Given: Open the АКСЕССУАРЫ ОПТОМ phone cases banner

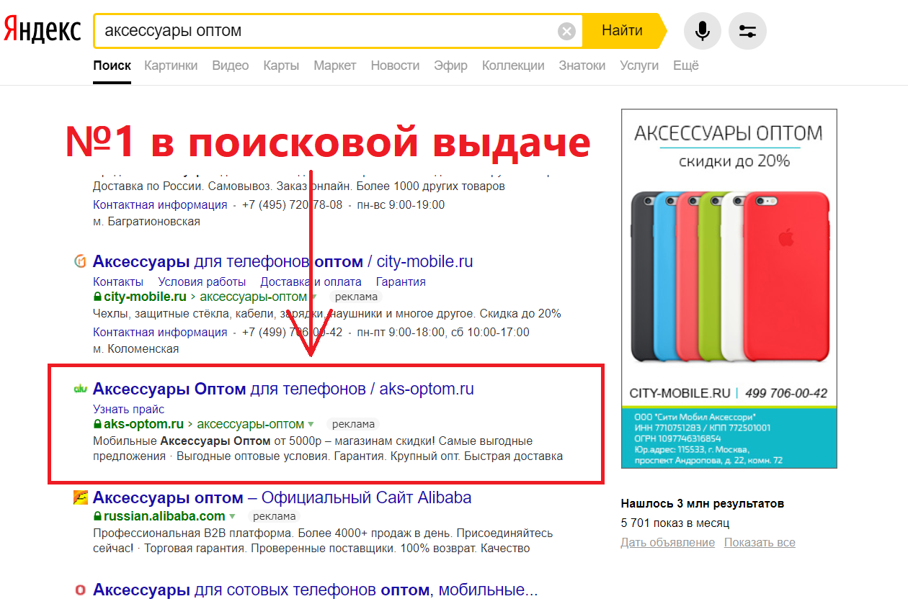Looking at the screenshot, I should click(729, 288).
